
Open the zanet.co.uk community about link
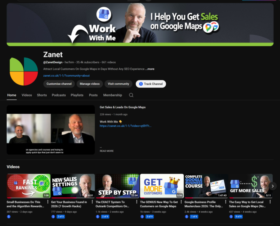click(x=66, y=75)
